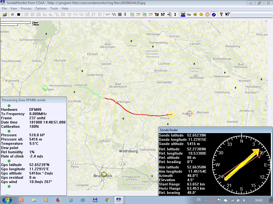Click the reference crosshair at Brunswick
This screenshot has width=273, height=204.
(x=104, y=174)
